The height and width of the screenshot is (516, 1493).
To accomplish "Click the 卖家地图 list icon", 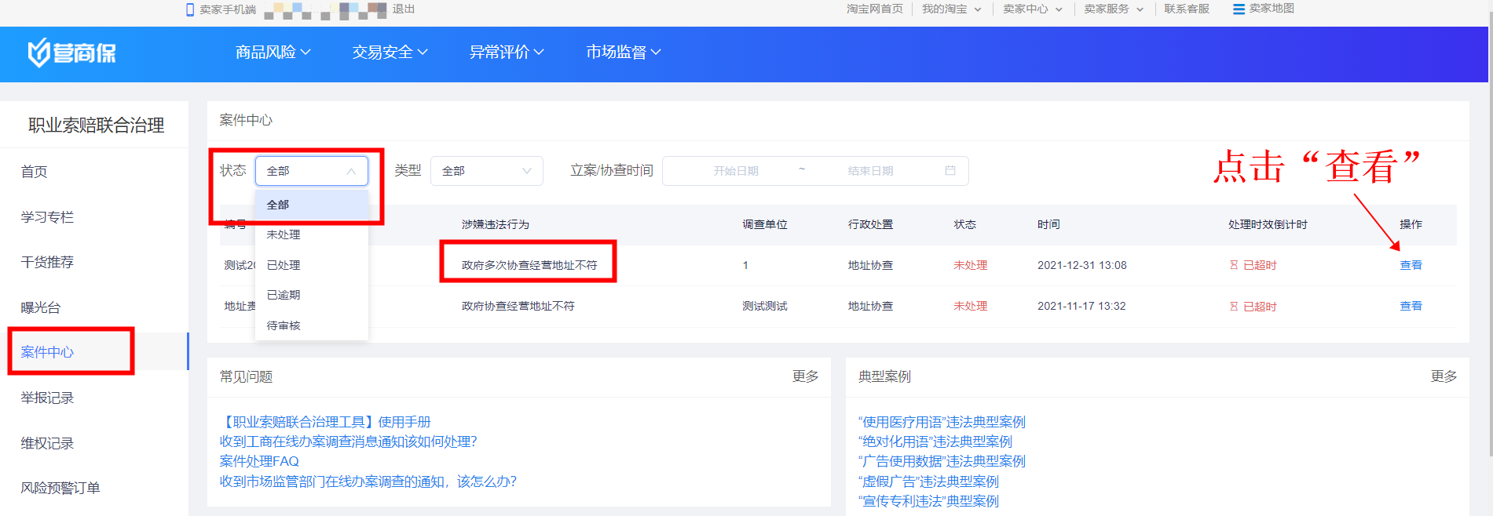I will 1239,9.
